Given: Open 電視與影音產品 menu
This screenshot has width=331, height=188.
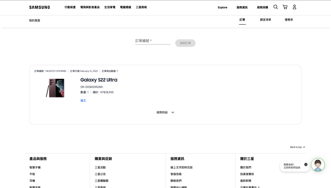Looking at the screenshot, I should tap(90, 7).
